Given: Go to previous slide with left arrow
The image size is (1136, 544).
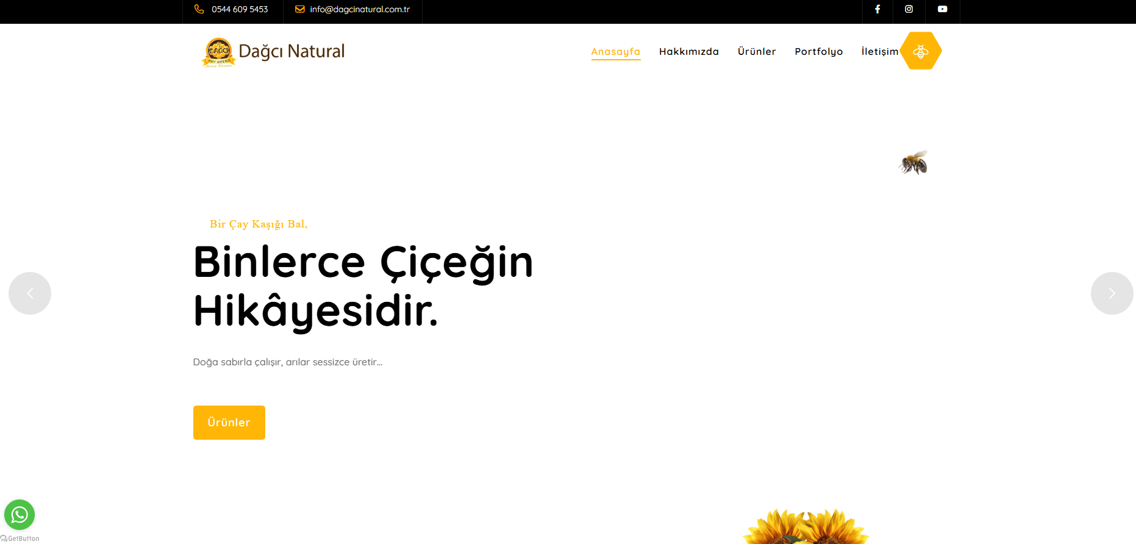Looking at the screenshot, I should point(30,293).
